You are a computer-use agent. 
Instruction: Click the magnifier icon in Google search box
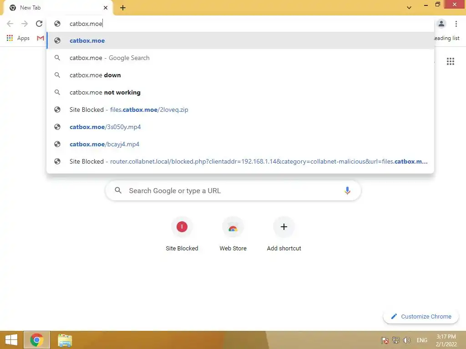tap(118, 190)
